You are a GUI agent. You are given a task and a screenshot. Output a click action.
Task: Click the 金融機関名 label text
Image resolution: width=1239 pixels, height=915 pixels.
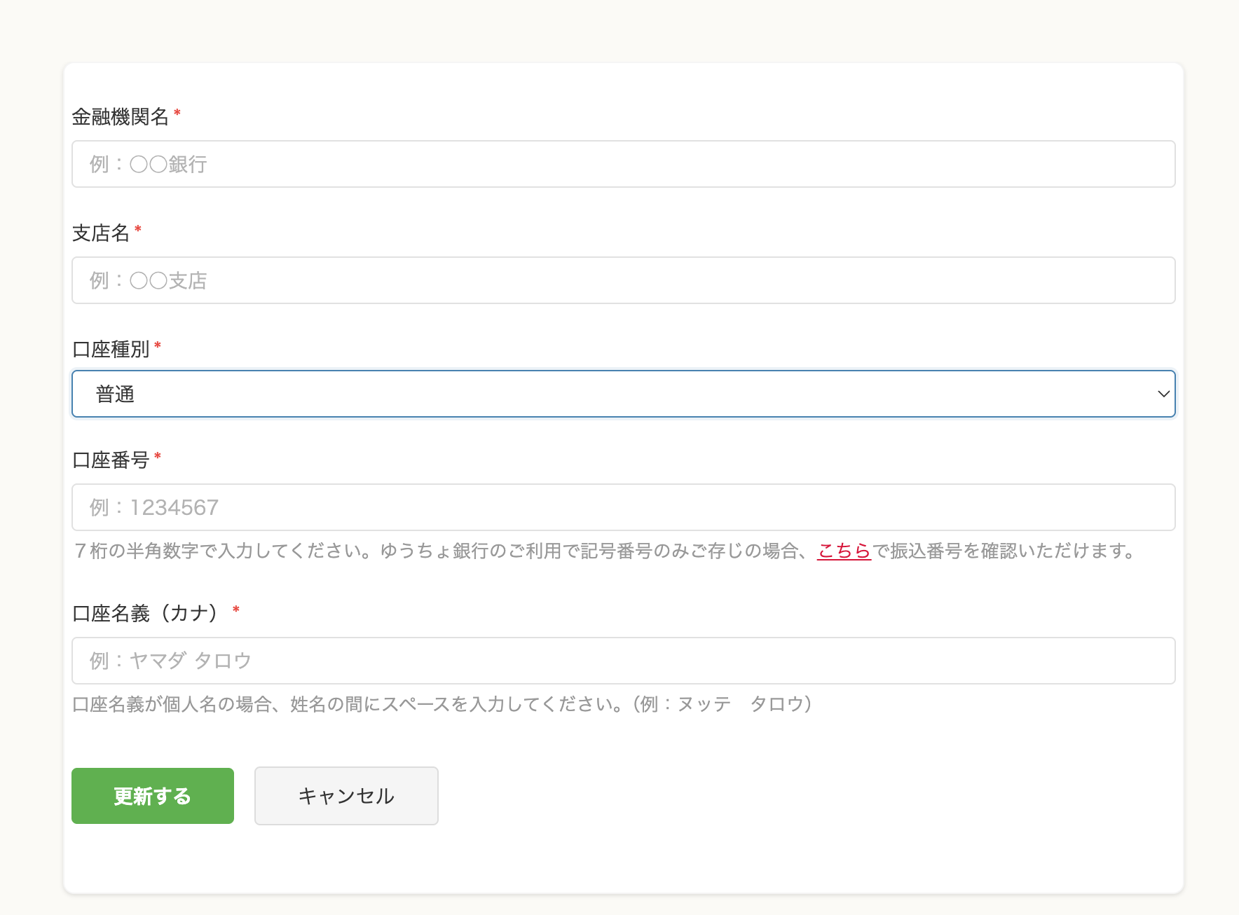coord(121,117)
